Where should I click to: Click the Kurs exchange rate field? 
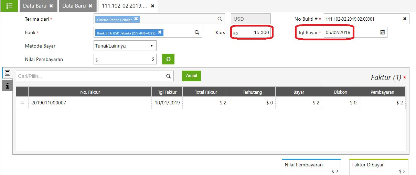251,32
